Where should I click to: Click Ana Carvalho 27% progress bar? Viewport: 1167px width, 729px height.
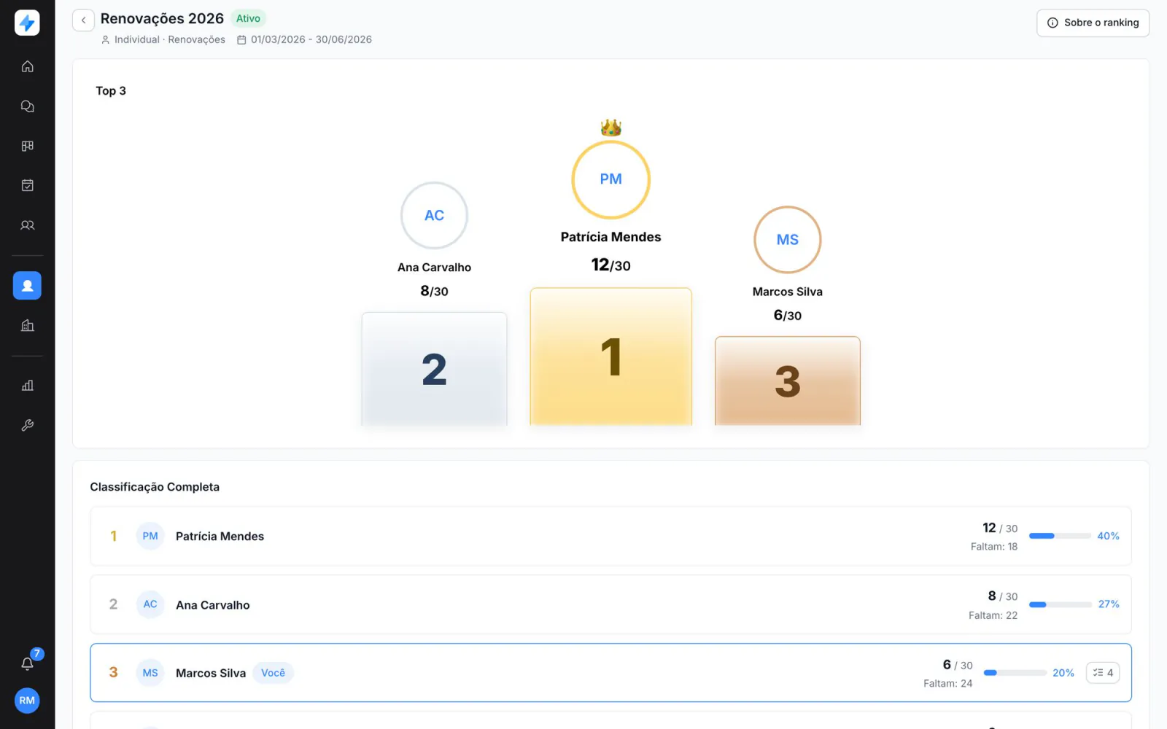coord(1060,604)
